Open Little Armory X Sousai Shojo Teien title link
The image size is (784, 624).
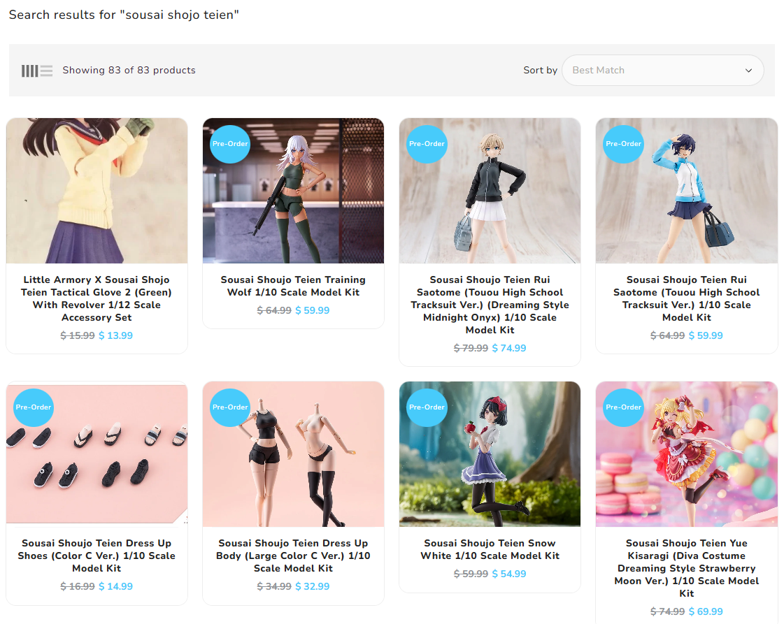97,299
